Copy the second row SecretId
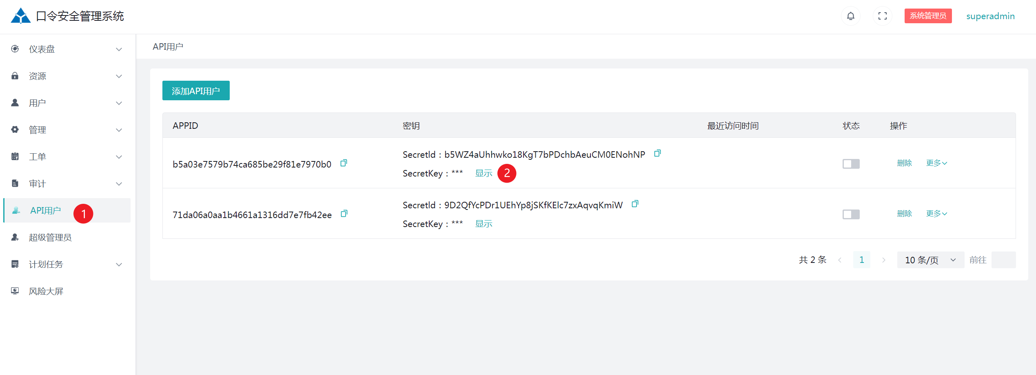 634,204
